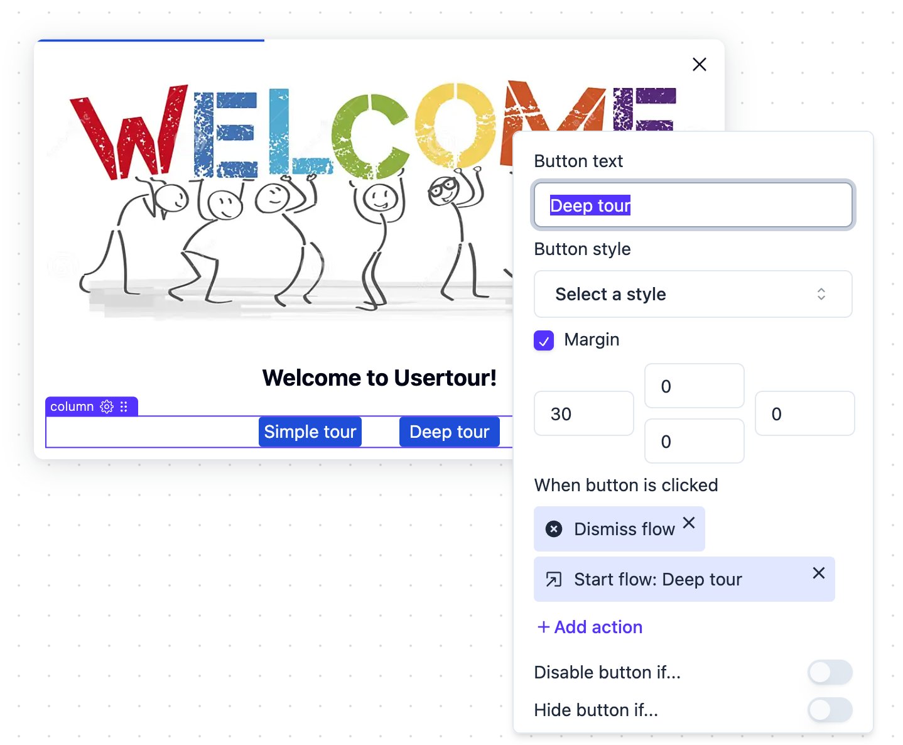The height and width of the screenshot is (745, 903).
Task: Click the When button is clicked label
Action: tap(626, 485)
